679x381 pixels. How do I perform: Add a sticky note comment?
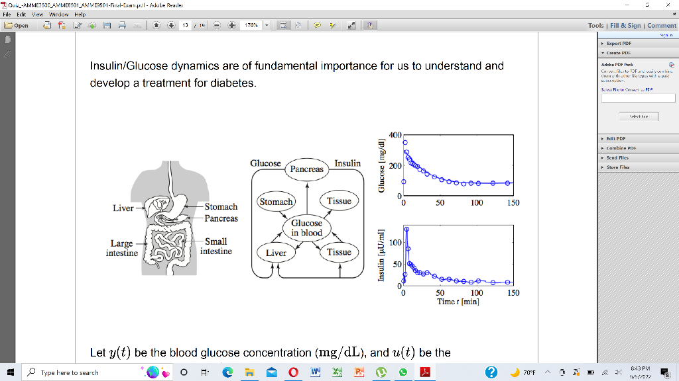(x=318, y=26)
